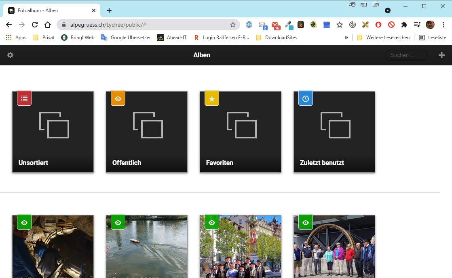Open the Chrome three-dot menu

(x=444, y=25)
